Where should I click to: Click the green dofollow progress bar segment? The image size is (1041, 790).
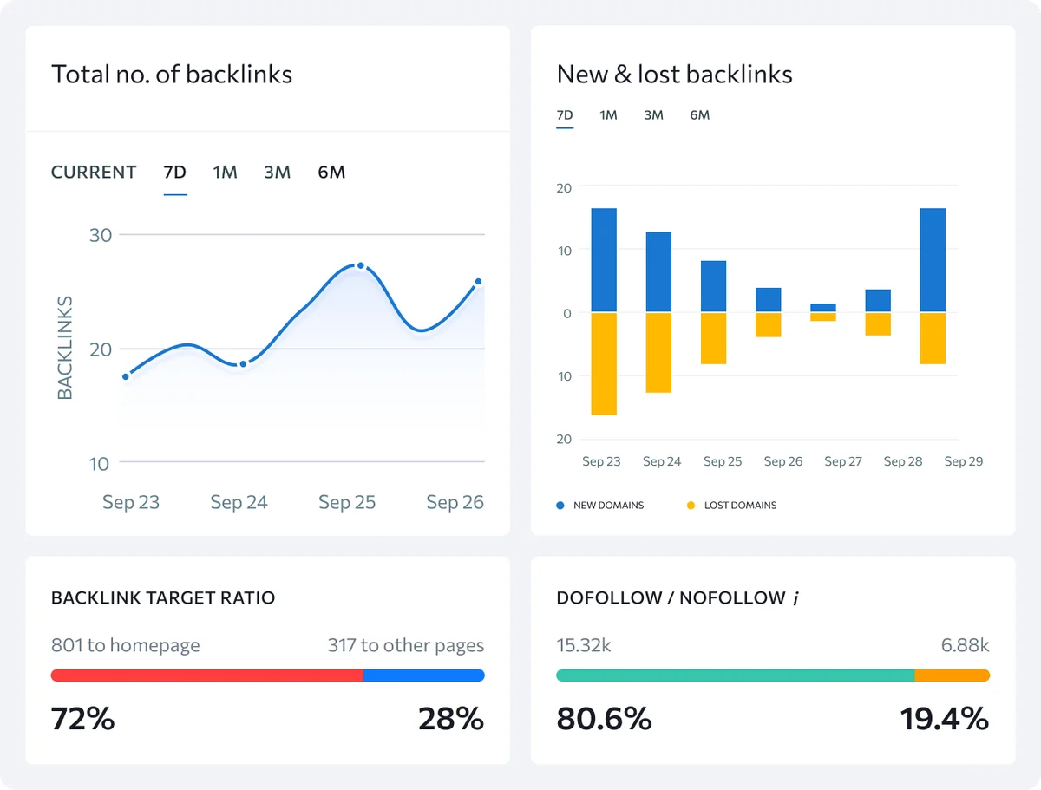736,675
